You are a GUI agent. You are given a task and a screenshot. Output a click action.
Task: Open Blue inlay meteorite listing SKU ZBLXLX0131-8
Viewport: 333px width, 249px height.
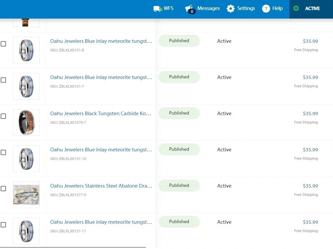[101, 41]
